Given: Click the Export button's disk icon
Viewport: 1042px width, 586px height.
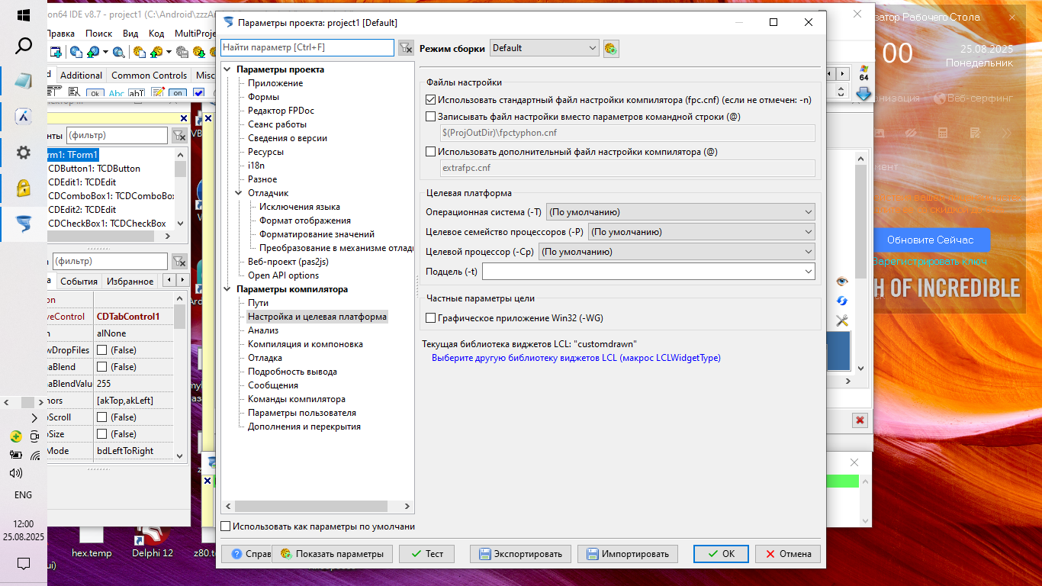Looking at the screenshot, I should tap(484, 554).
